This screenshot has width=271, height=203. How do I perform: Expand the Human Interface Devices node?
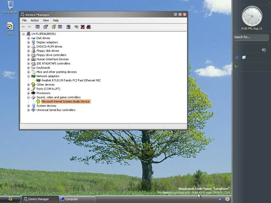click(x=28, y=59)
